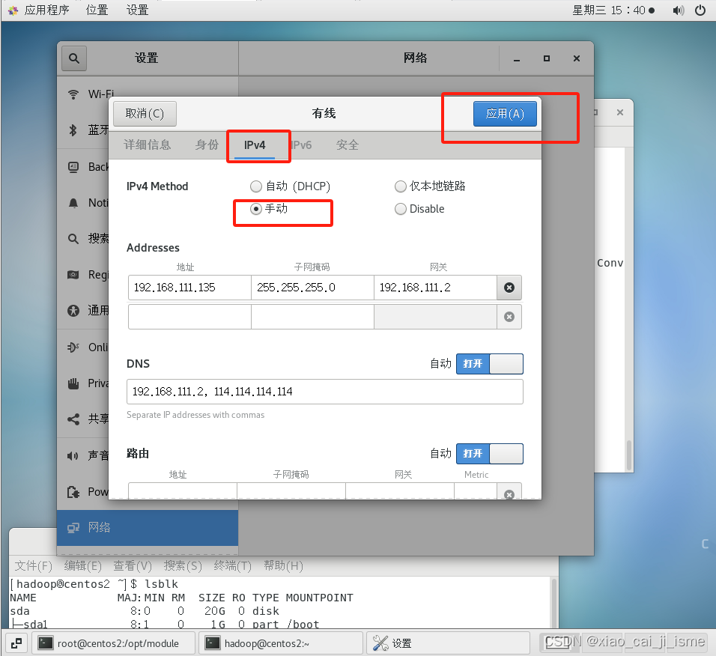The height and width of the screenshot is (656, 716).
Task: Switch to the IPv6 tab
Action: tap(302, 145)
